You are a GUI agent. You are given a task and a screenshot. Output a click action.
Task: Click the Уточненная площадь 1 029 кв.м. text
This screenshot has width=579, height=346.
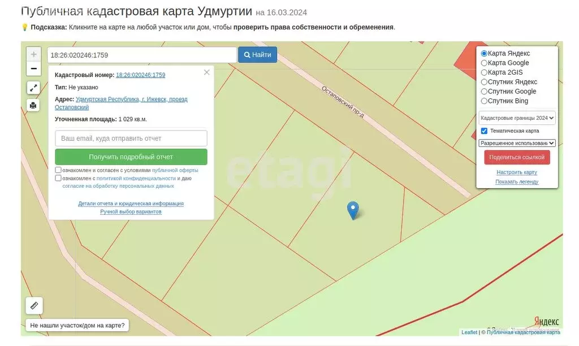(x=101, y=119)
